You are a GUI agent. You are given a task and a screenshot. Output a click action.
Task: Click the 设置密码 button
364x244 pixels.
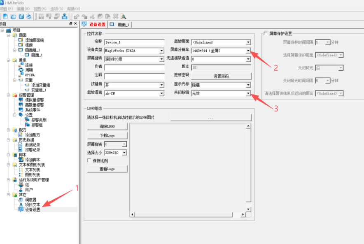(x=221, y=76)
